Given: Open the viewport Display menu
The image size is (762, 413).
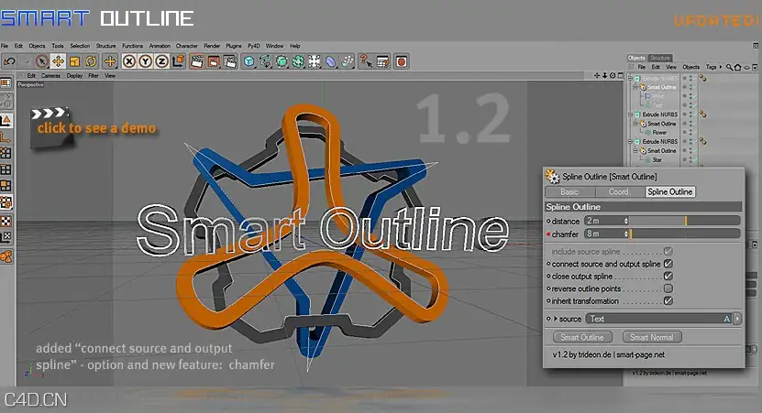Looking at the screenshot, I should pos(74,76).
